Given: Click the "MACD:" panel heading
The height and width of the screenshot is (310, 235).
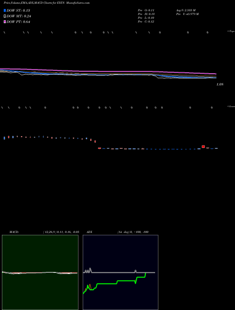Looking at the screenshot, I should tap(14, 232).
